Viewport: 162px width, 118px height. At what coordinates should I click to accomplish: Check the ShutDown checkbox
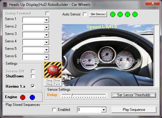coord(33,76)
